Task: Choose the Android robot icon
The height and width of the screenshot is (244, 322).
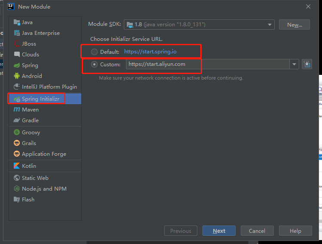Action: pos(17,76)
